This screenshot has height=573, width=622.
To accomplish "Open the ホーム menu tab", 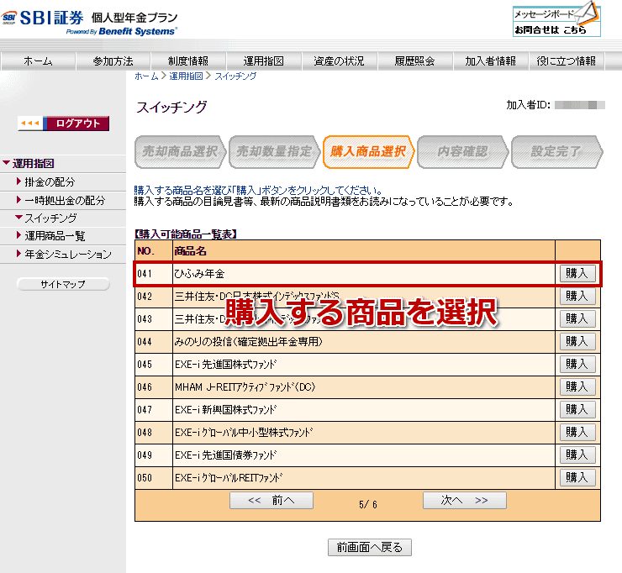I will [x=38, y=61].
